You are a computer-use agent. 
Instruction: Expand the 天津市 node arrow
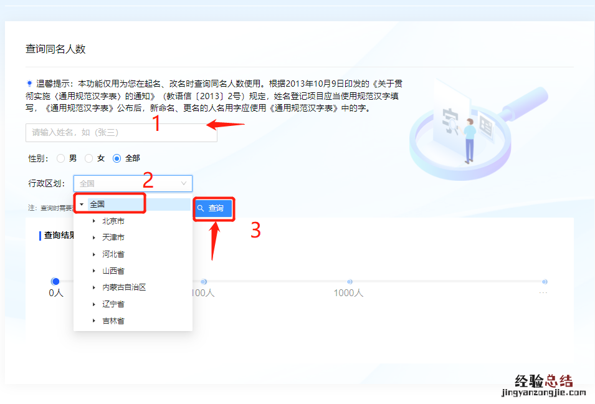(x=93, y=238)
